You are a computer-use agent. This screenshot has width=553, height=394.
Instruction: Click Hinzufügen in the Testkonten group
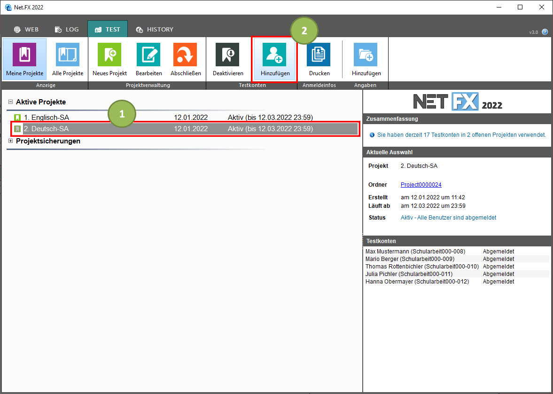point(275,59)
